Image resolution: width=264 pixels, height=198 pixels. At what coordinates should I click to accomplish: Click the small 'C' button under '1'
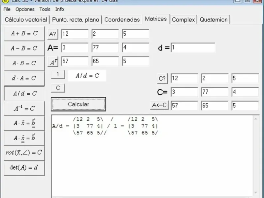[58, 88]
